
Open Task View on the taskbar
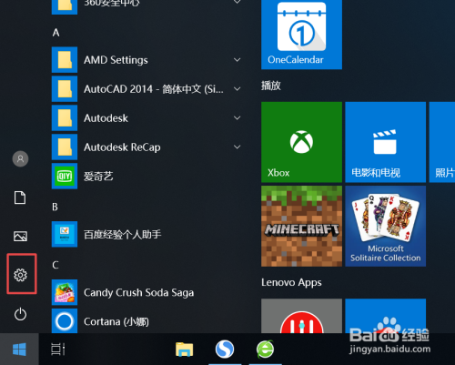tap(58, 349)
